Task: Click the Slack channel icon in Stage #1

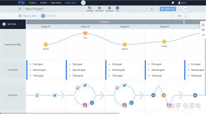Action: [x=37, y=95]
